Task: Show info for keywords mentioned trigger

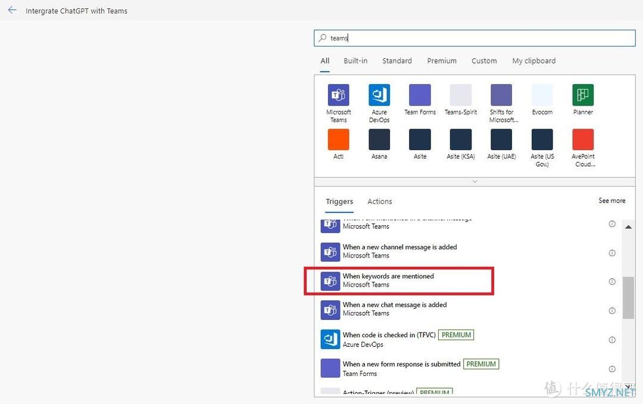Action: point(612,282)
